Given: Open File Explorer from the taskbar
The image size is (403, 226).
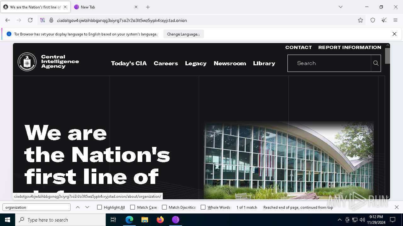Looking at the screenshot, I should (x=145, y=220).
